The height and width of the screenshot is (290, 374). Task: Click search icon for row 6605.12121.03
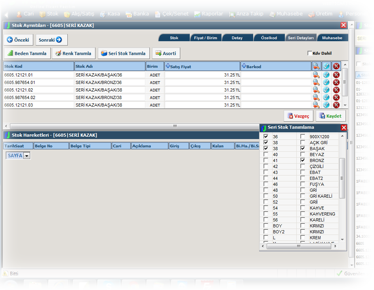316,105
